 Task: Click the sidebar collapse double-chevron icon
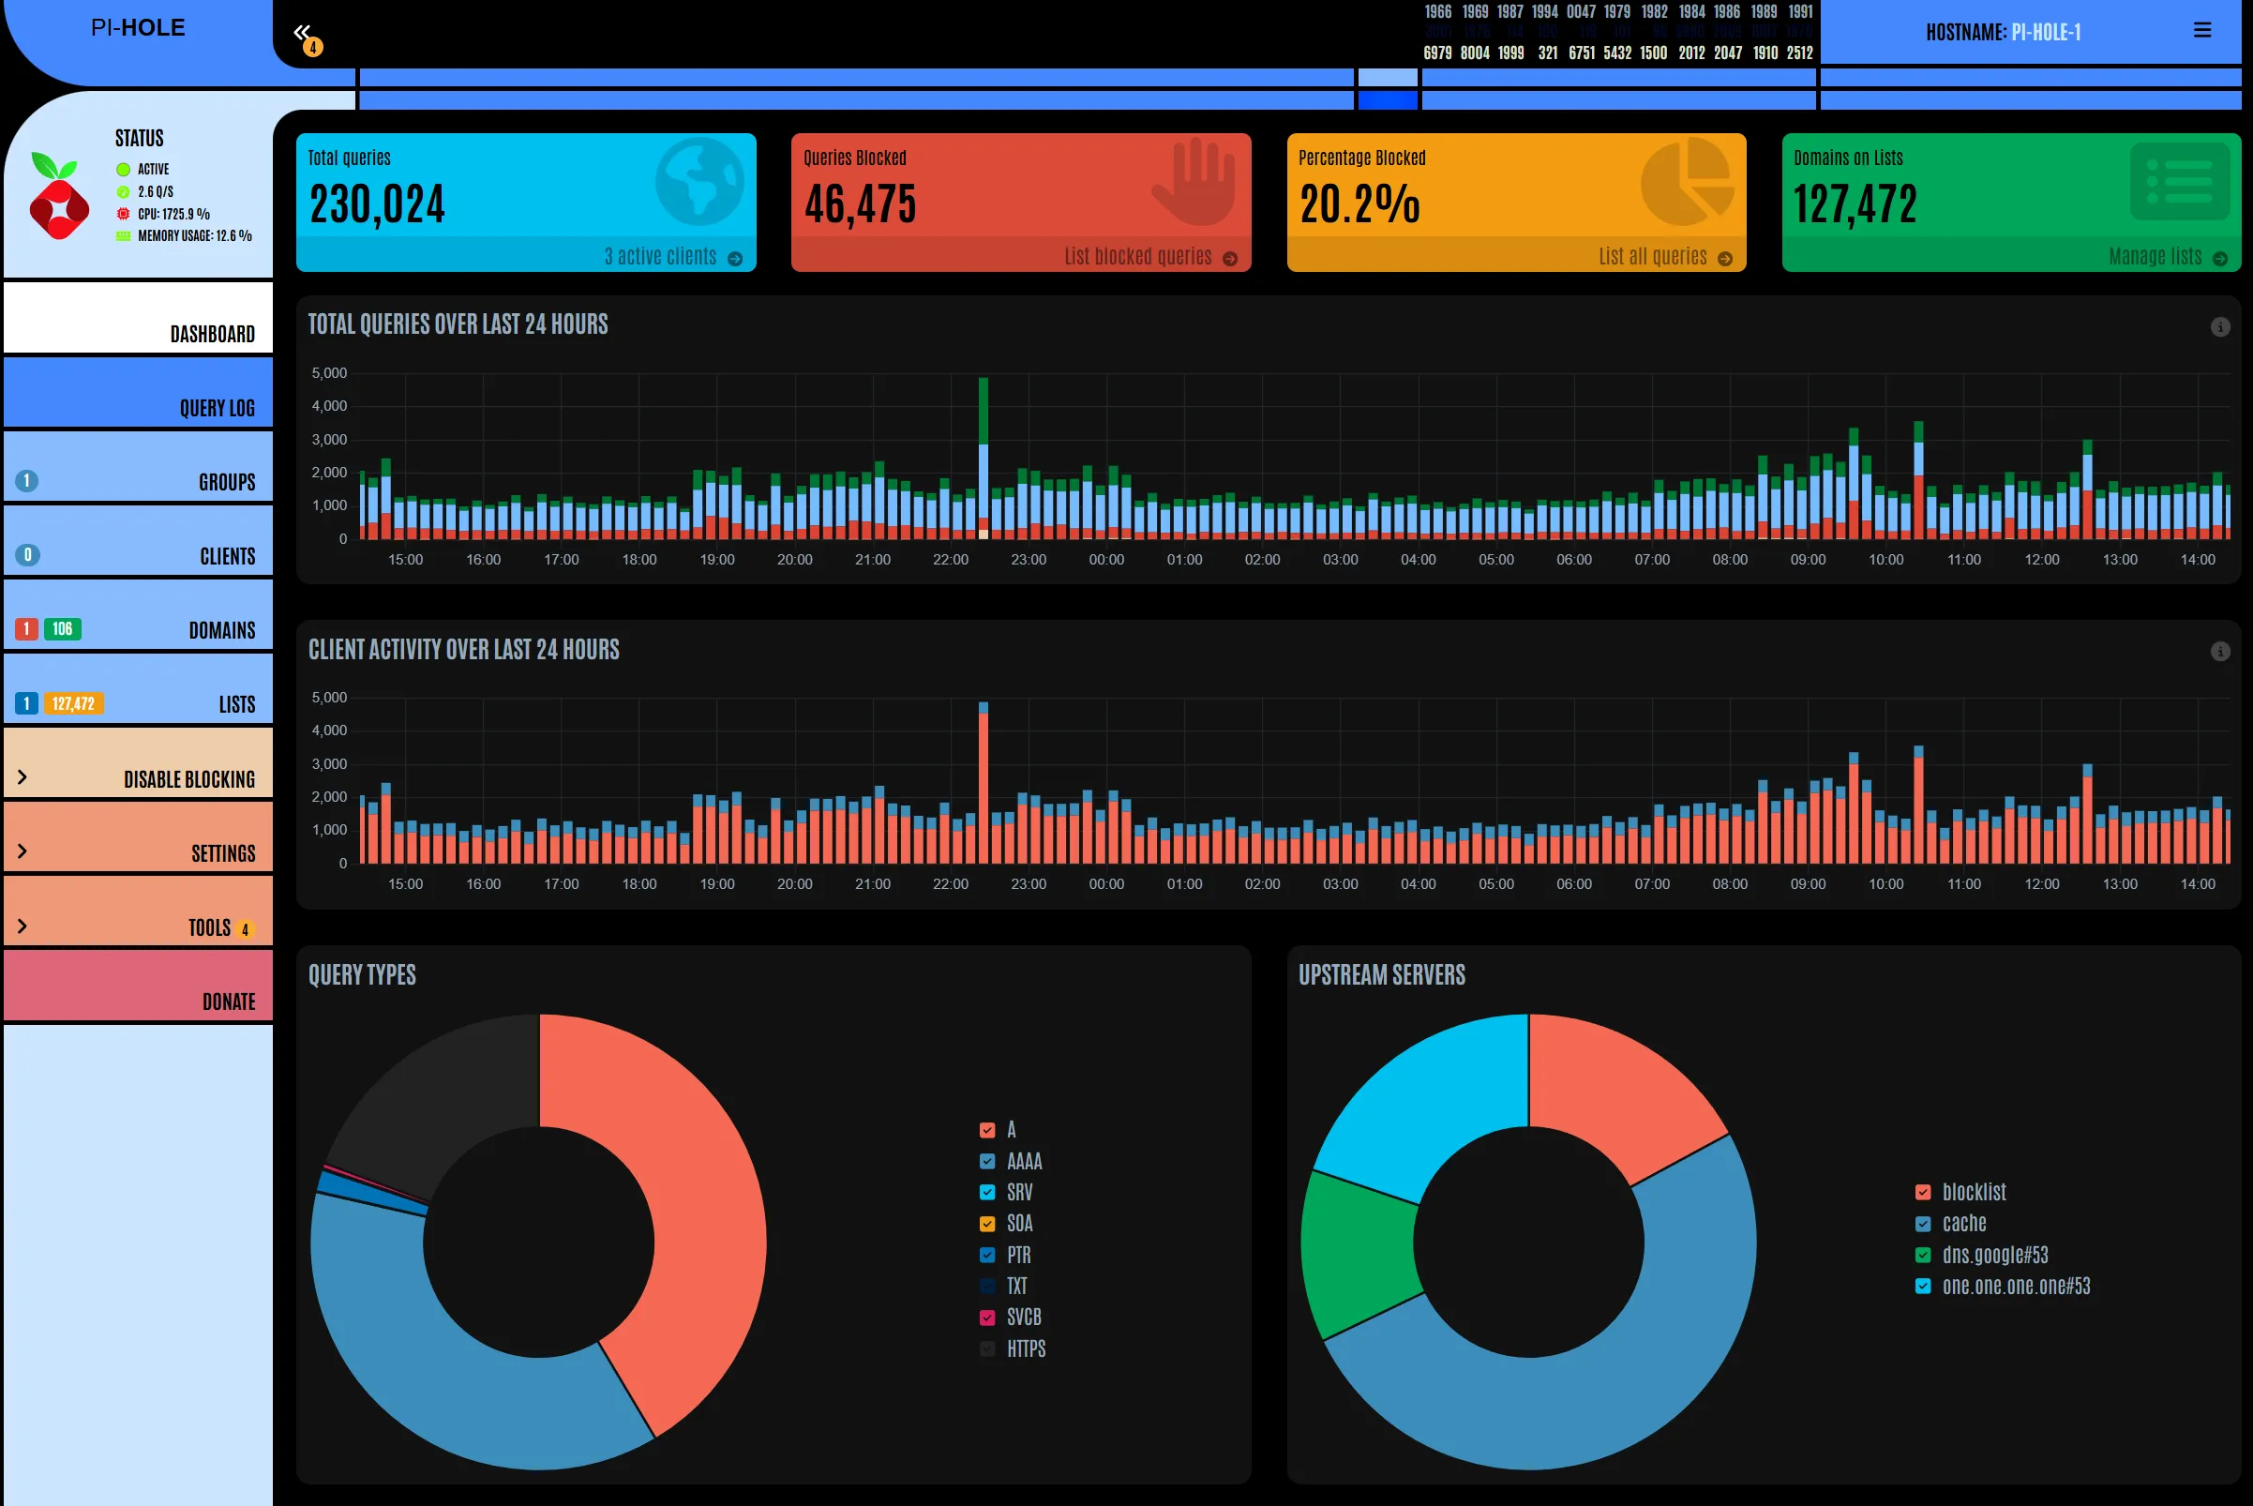[x=303, y=32]
